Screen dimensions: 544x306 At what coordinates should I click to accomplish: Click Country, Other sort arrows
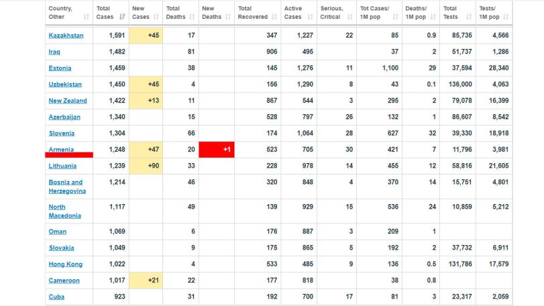click(87, 17)
